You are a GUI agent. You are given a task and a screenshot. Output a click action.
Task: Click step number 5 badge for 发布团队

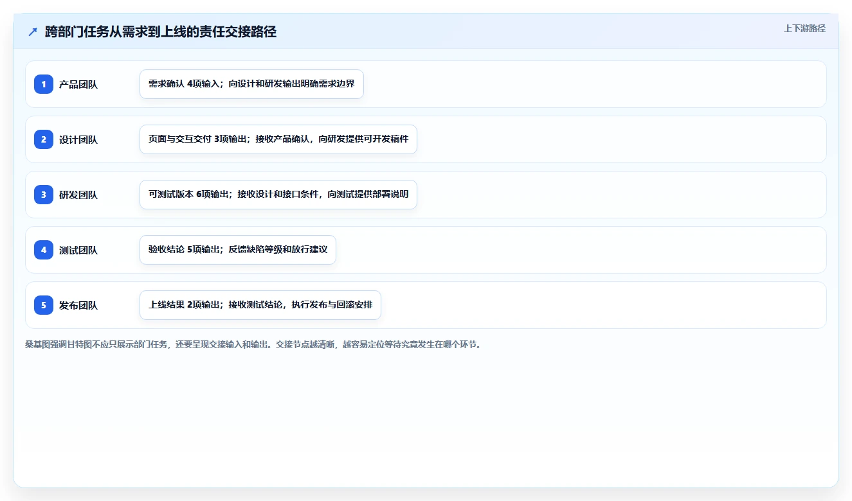pyautogui.click(x=44, y=305)
